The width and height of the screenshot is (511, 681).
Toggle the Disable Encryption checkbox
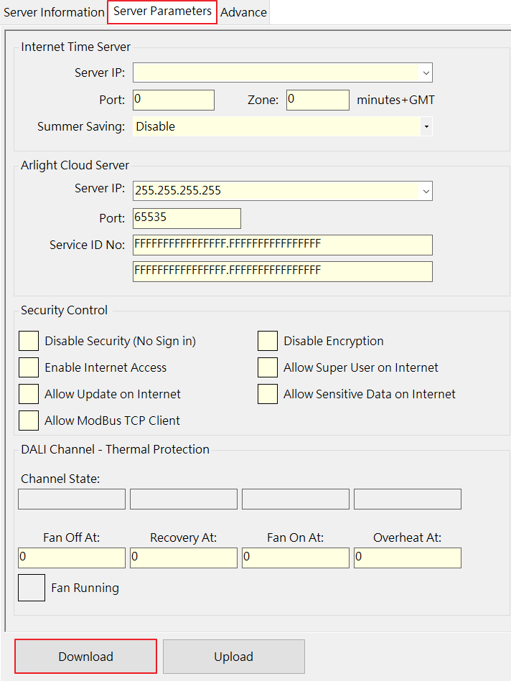[268, 341]
